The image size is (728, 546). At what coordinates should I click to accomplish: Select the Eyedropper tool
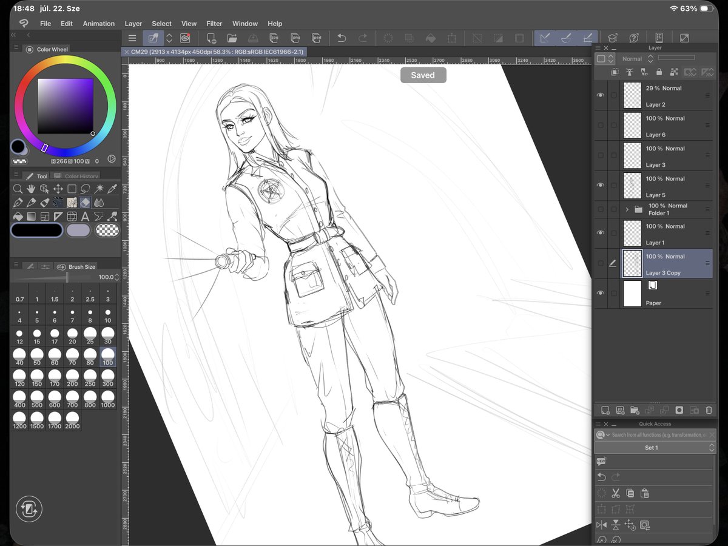[x=112, y=189]
